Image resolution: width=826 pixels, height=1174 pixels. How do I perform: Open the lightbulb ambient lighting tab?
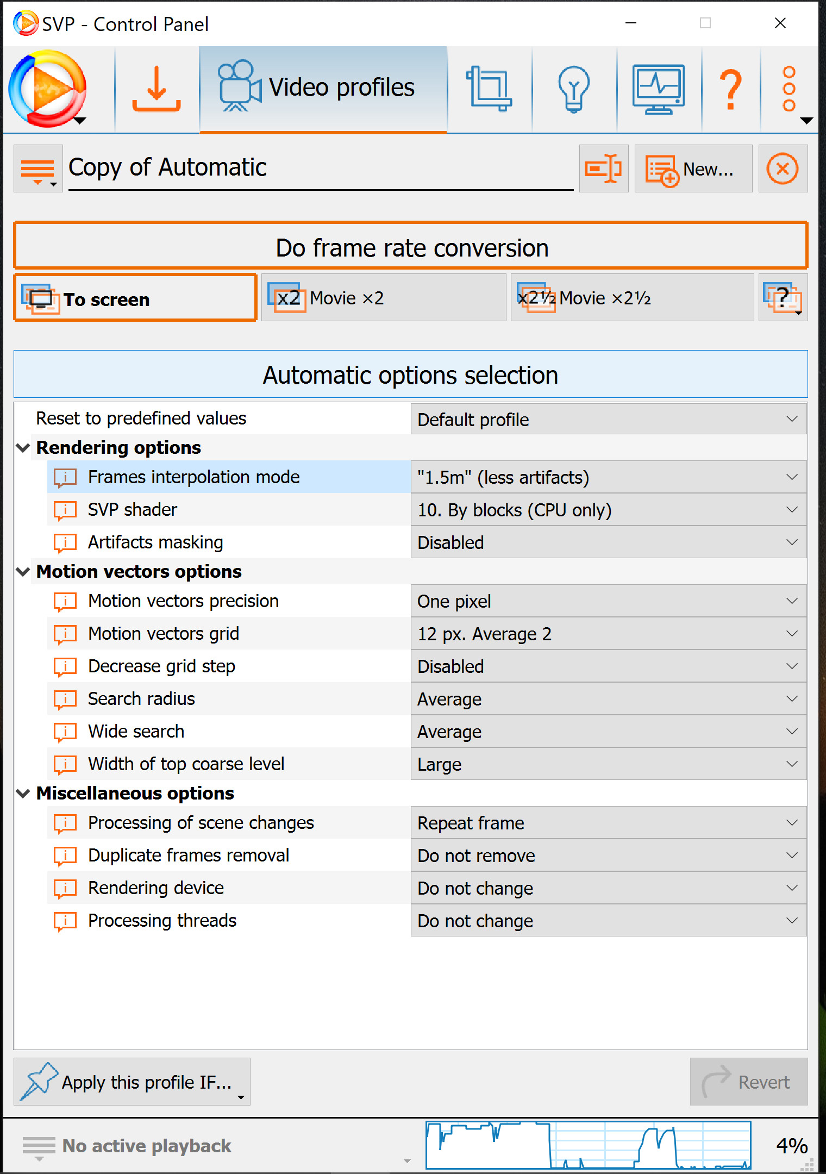(x=573, y=89)
